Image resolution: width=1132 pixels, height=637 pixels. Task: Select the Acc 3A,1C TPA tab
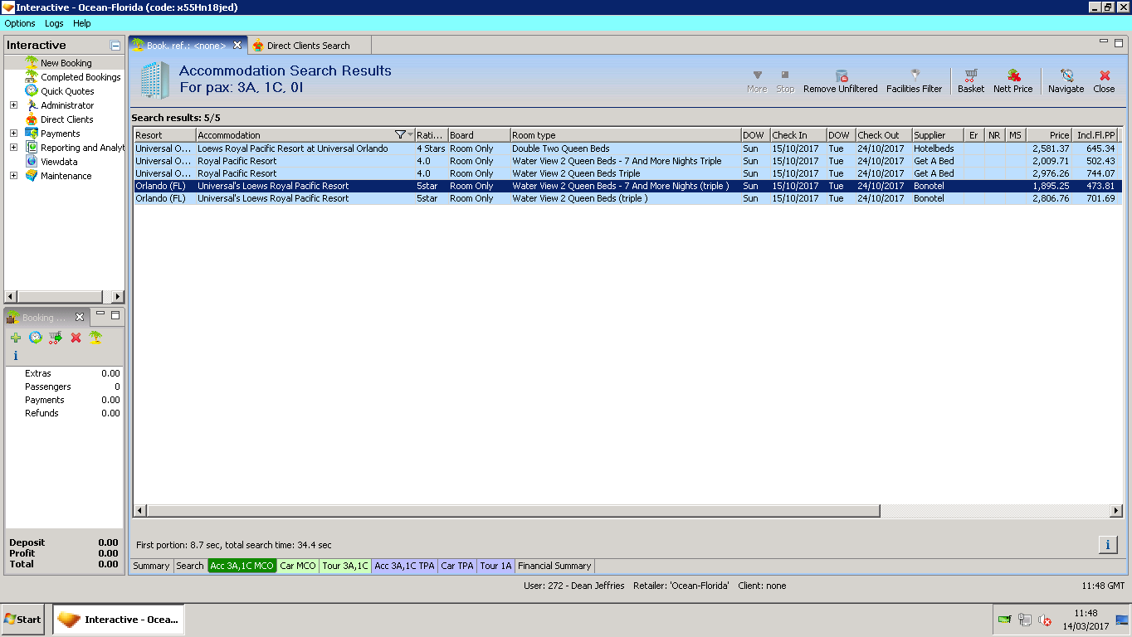[x=405, y=566]
